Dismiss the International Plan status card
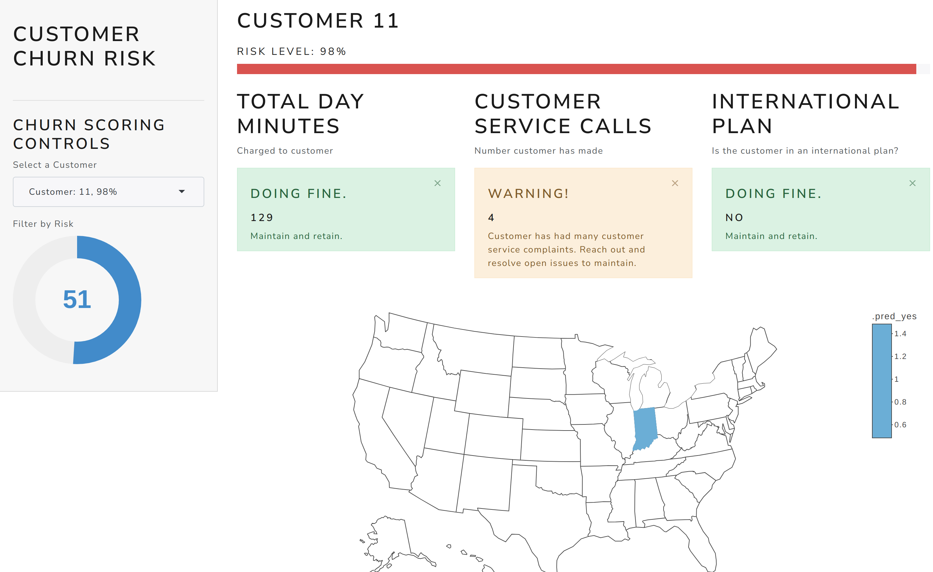The image size is (933, 572). pos(912,183)
